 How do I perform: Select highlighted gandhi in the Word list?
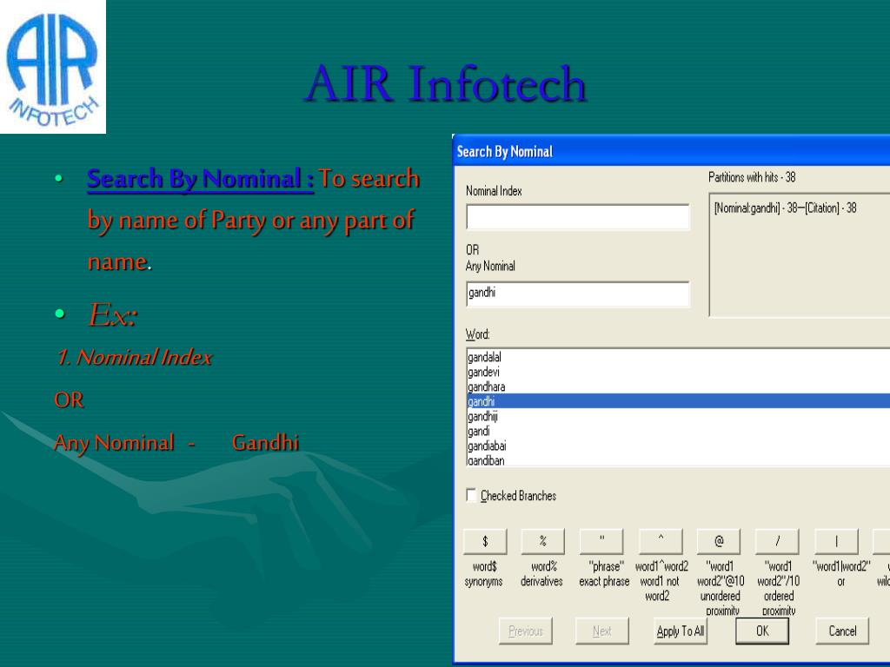point(678,401)
